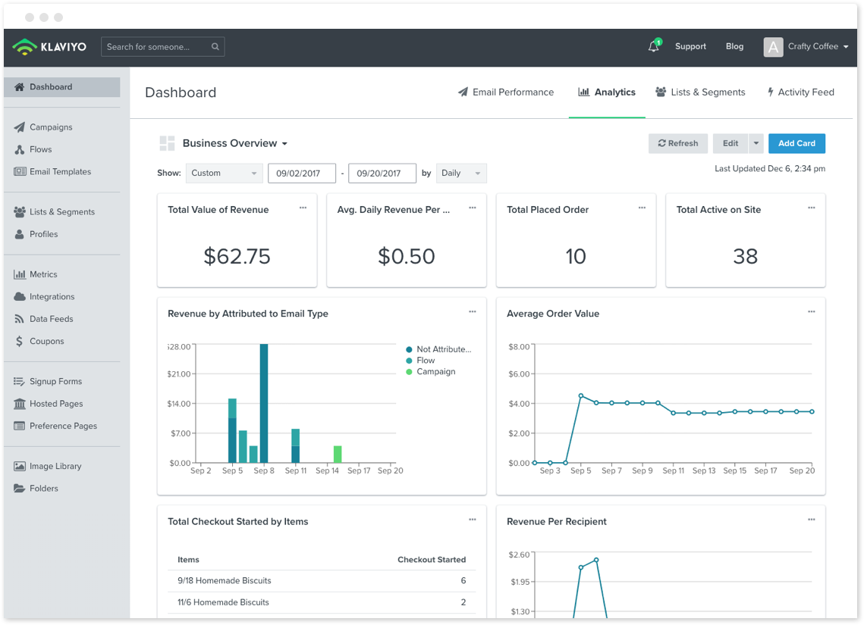Open the Custom date range dropdown
Viewport: 864px width, 625px height.
[224, 173]
